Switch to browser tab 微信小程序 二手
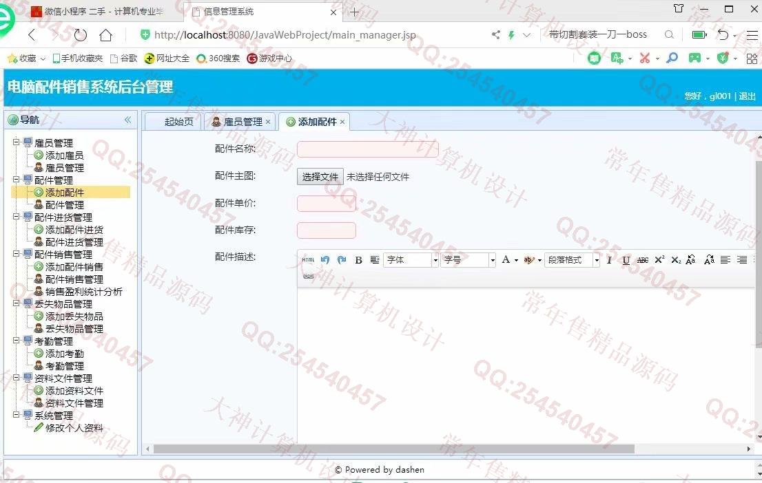 102,12
